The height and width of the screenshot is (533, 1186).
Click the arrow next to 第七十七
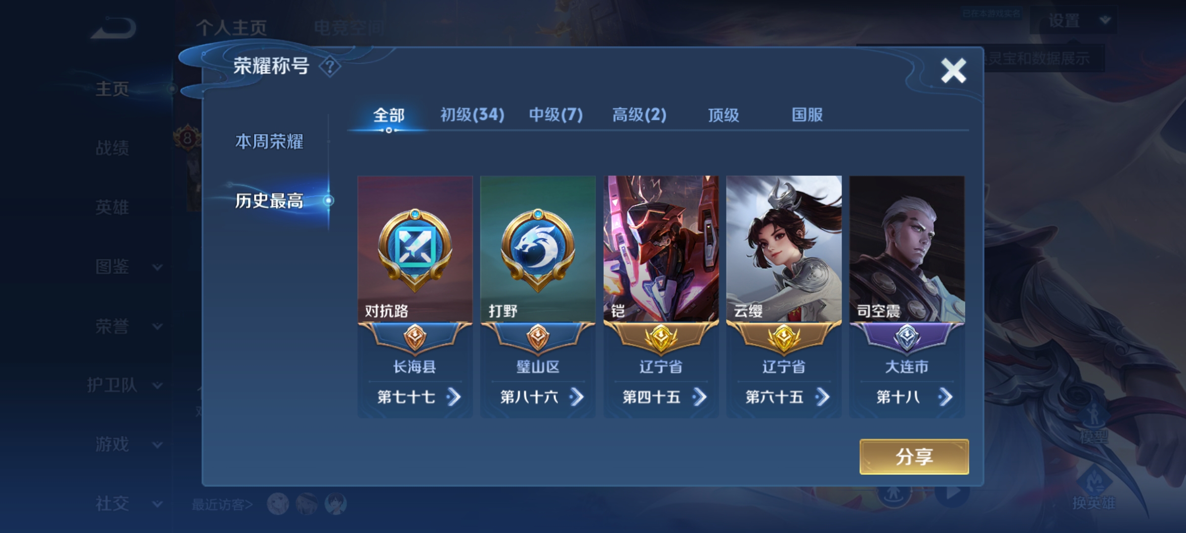tap(453, 397)
